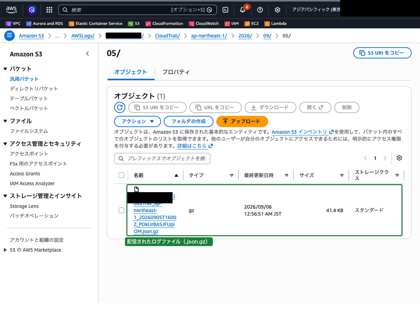Viewport: 420px width, 315px height.
Task: Open IAM bookmark shortcut
Action: click(232, 24)
